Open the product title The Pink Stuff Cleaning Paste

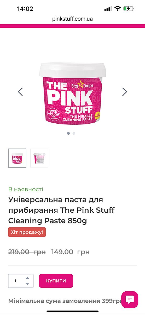click(x=61, y=210)
